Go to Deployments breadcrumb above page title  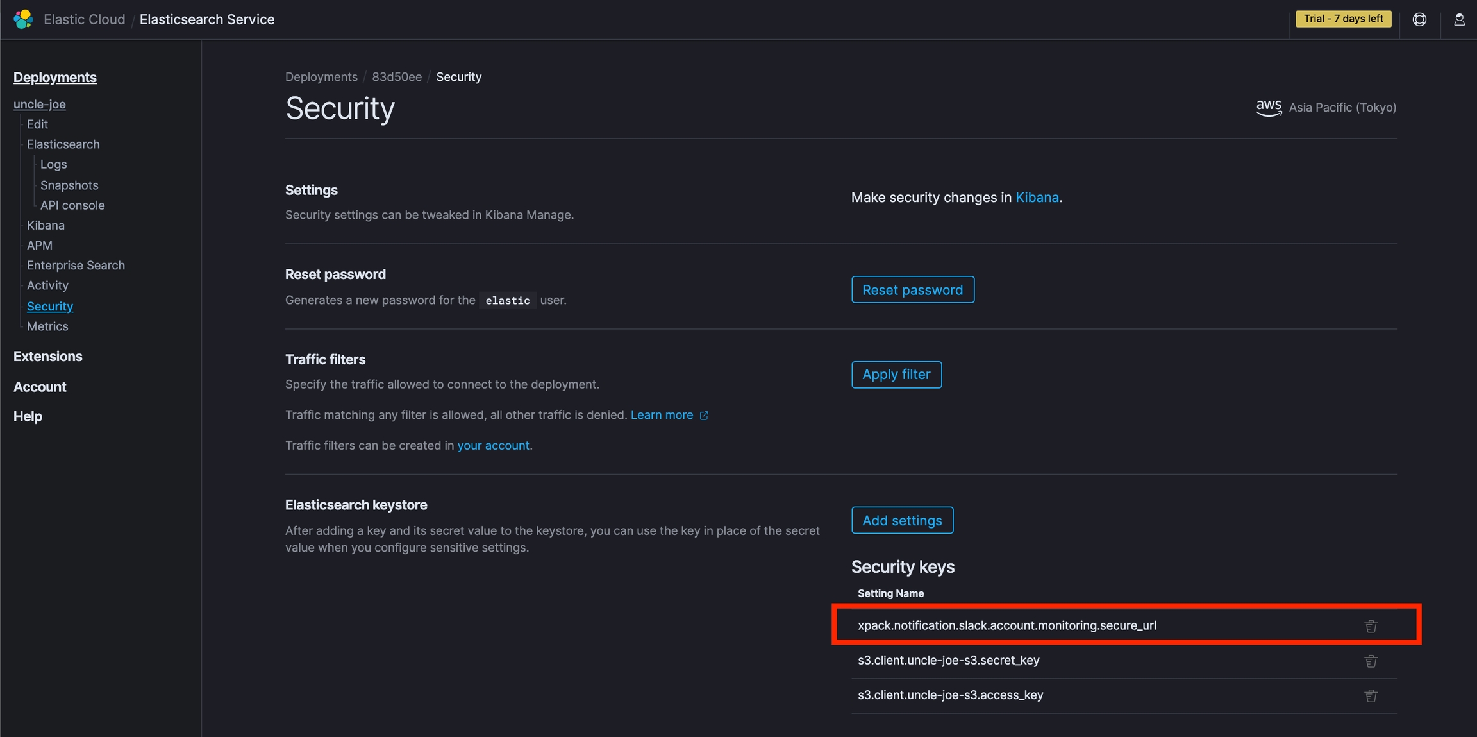coord(321,77)
